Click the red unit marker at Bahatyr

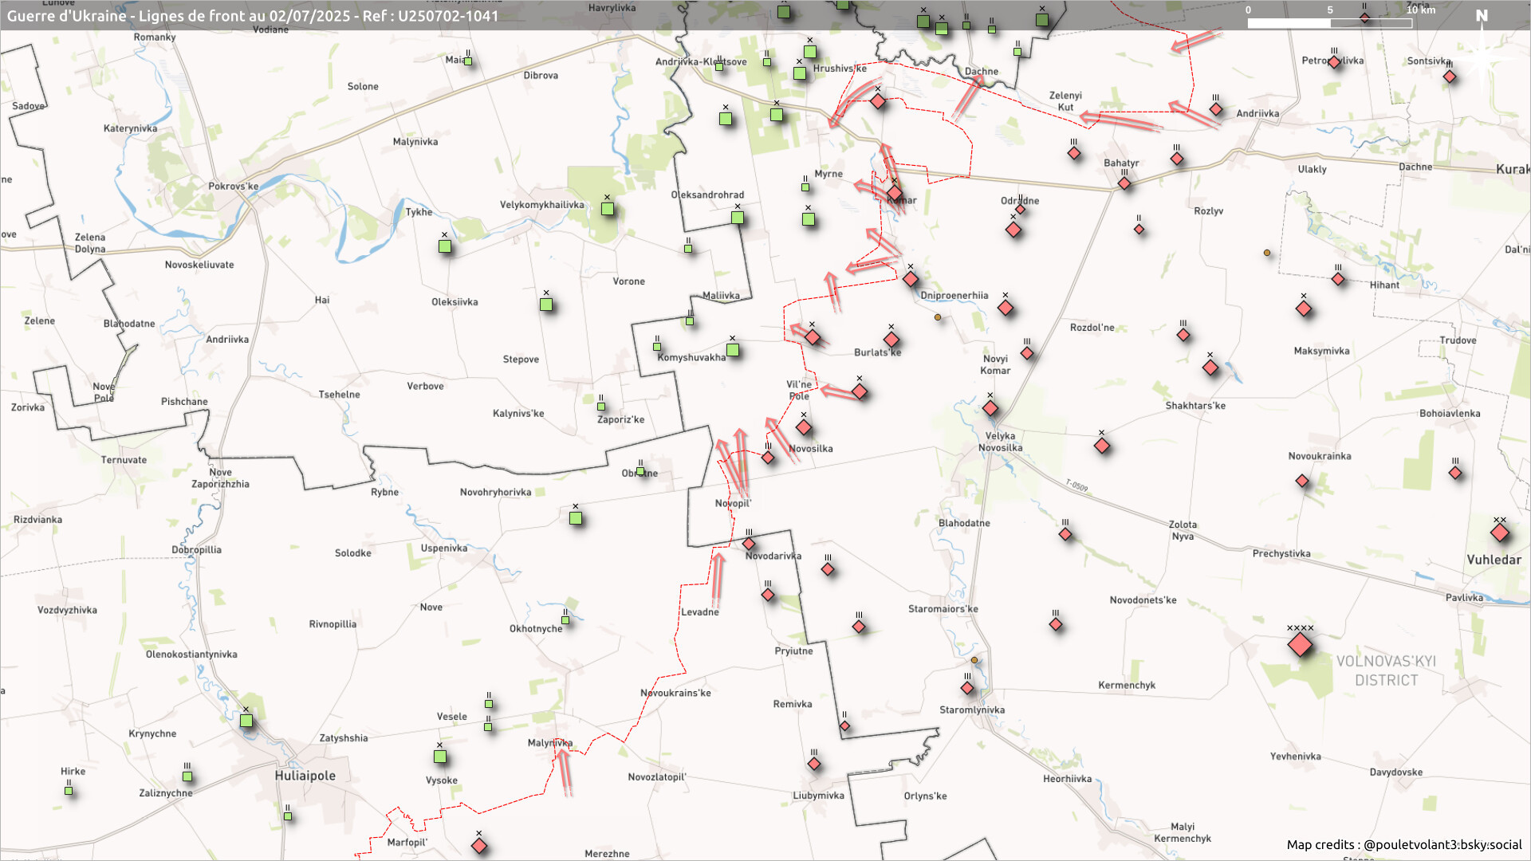(1124, 183)
